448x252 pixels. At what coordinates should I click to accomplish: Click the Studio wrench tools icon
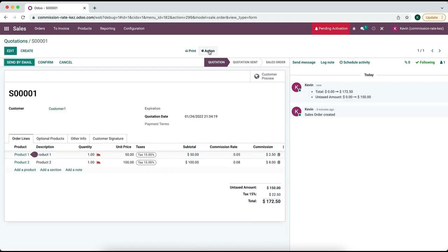coord(382,29)
